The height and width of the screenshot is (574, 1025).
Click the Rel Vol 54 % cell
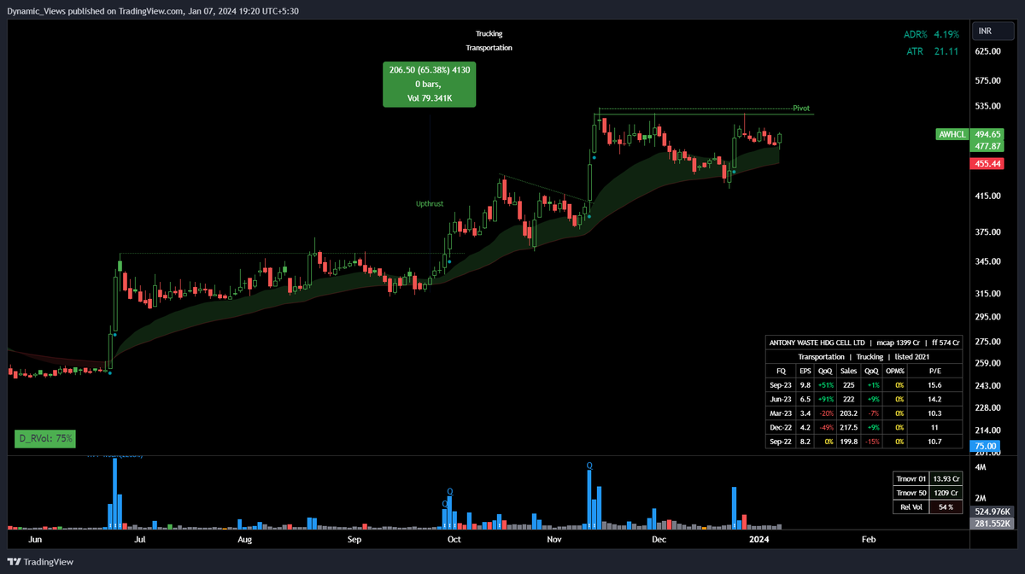[945, 507]
